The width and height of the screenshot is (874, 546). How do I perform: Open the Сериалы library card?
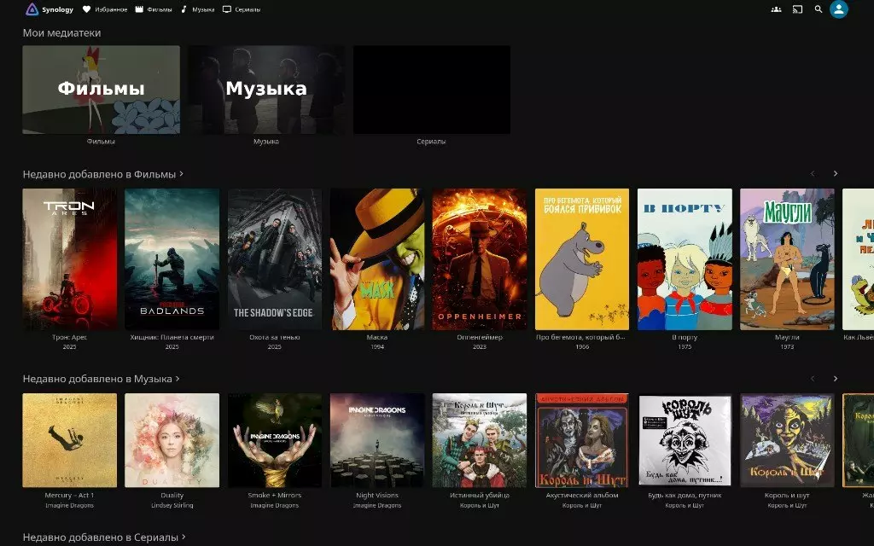click(x=431, y=90)
